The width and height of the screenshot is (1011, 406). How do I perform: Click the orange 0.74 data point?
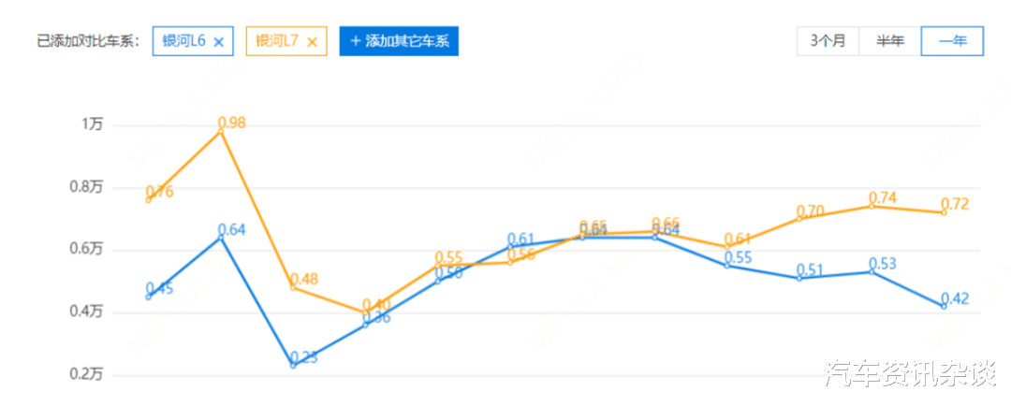tap(872, 206)
